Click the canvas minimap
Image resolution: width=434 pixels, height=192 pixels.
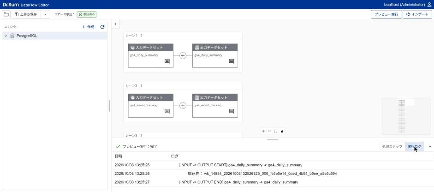click(x=406, y=116)
